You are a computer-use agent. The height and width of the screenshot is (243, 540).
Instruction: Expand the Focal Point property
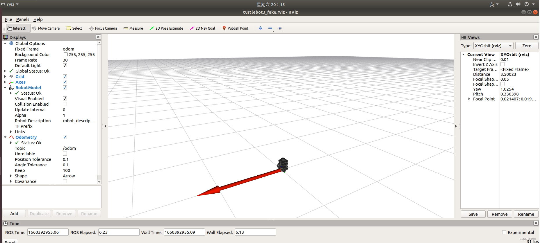pos(469,99)
